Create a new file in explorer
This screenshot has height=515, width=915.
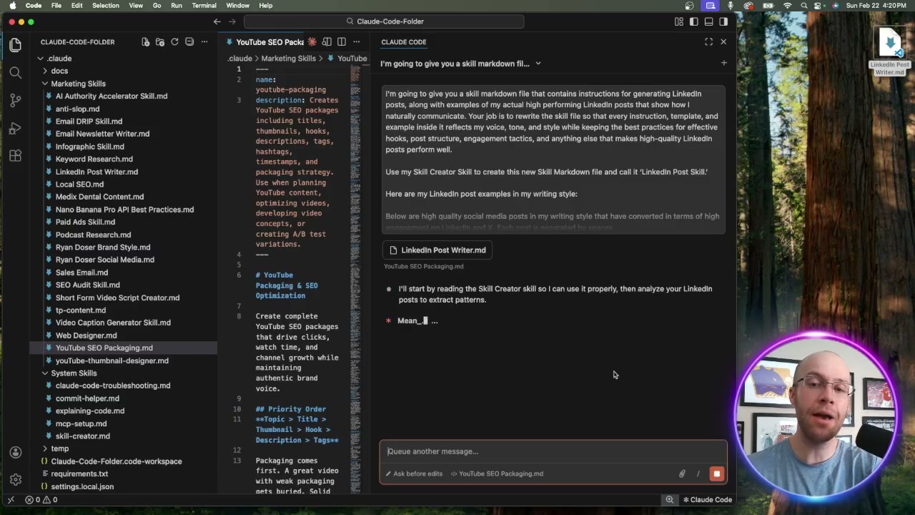pyautogui.click(x=145, y=42)
